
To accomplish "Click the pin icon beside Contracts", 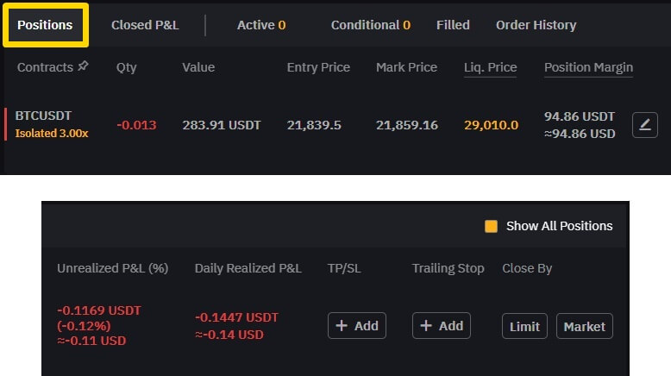I will pos(83,66).
